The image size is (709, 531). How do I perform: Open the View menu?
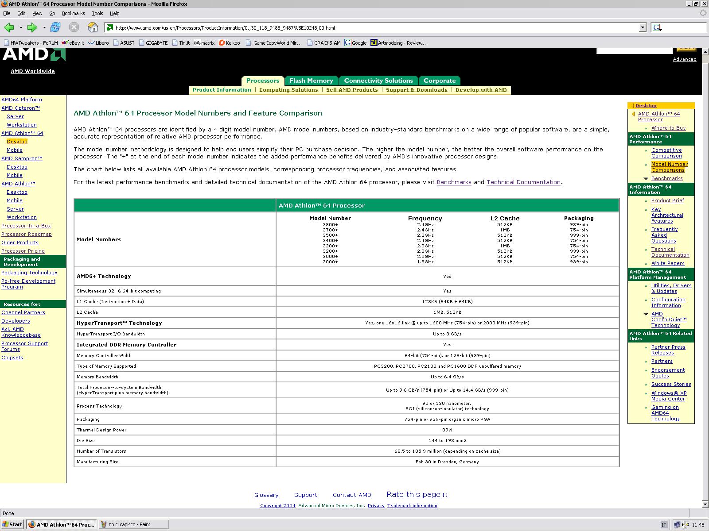(37, 13)
